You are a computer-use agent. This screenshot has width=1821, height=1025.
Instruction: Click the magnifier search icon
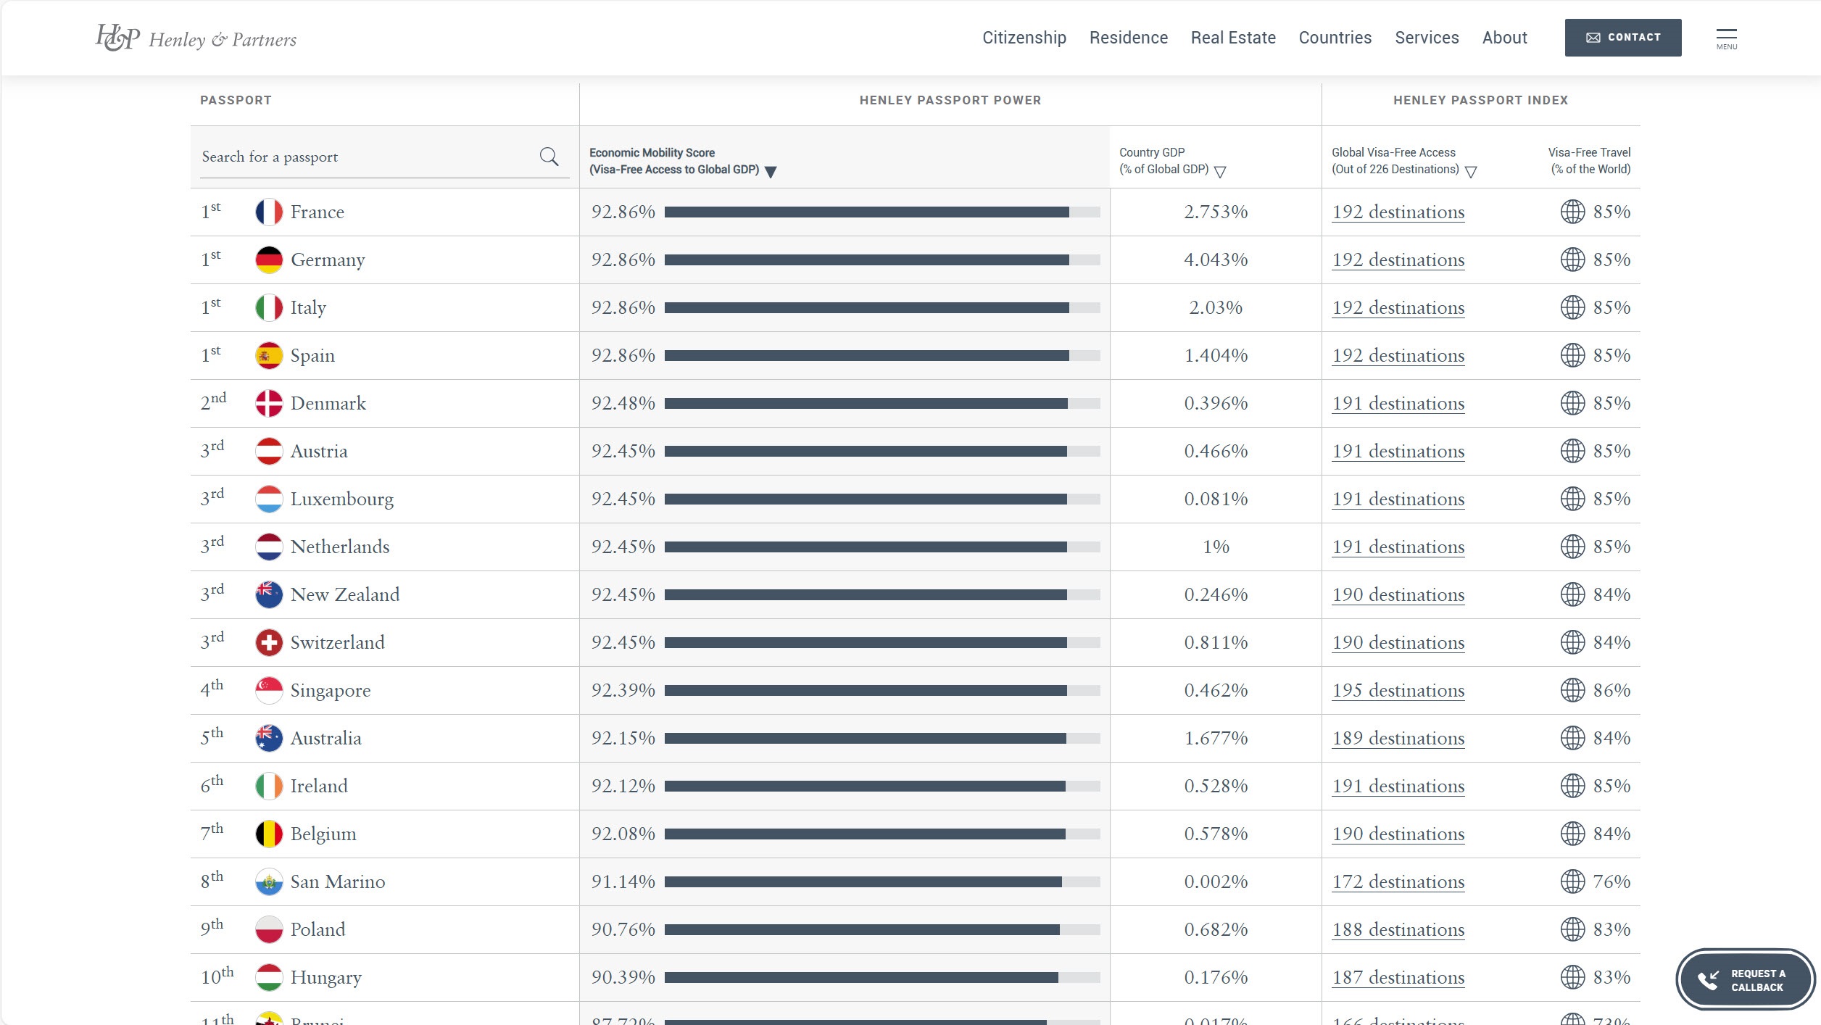[x=549, y=157]
